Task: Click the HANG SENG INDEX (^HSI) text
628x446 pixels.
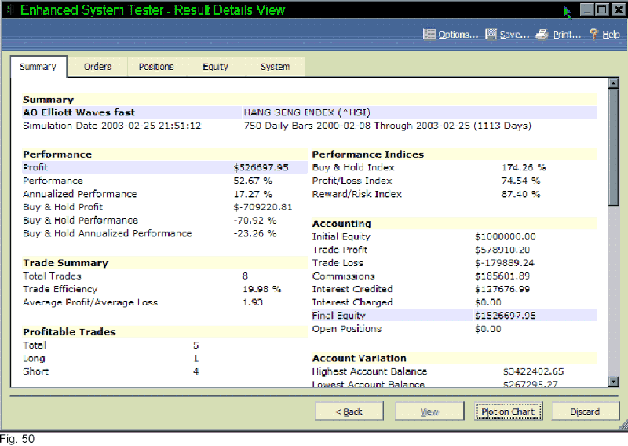Action: [307, 112]
